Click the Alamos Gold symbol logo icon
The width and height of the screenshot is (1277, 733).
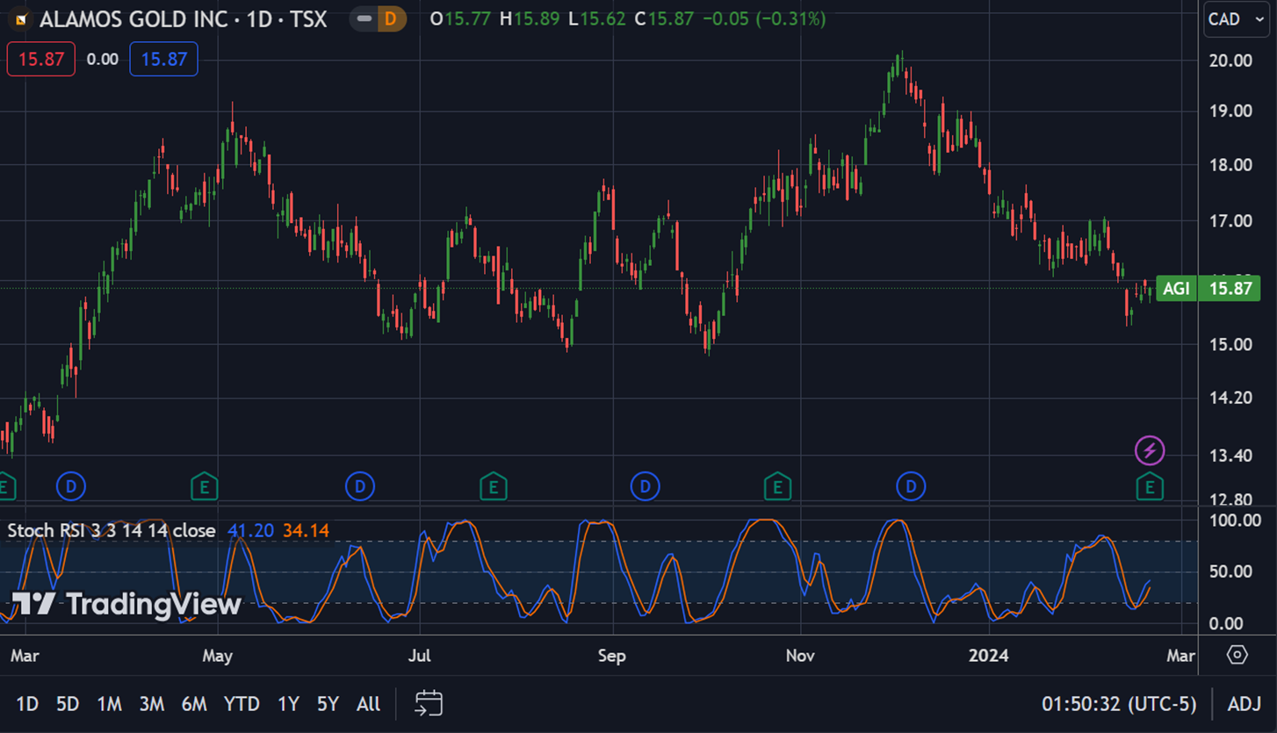tap(21, 18)
